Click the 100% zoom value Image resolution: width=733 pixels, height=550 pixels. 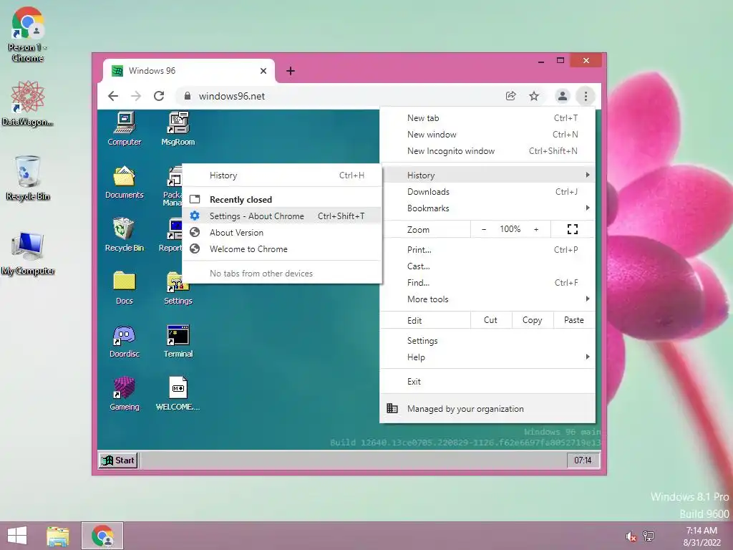(510, 229)
